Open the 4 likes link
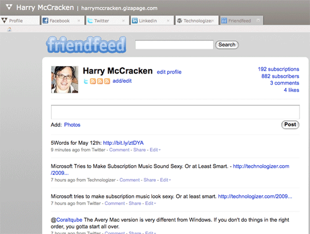Image resolution: width=310 pixels, height=234 pixels. coord(291,90)
